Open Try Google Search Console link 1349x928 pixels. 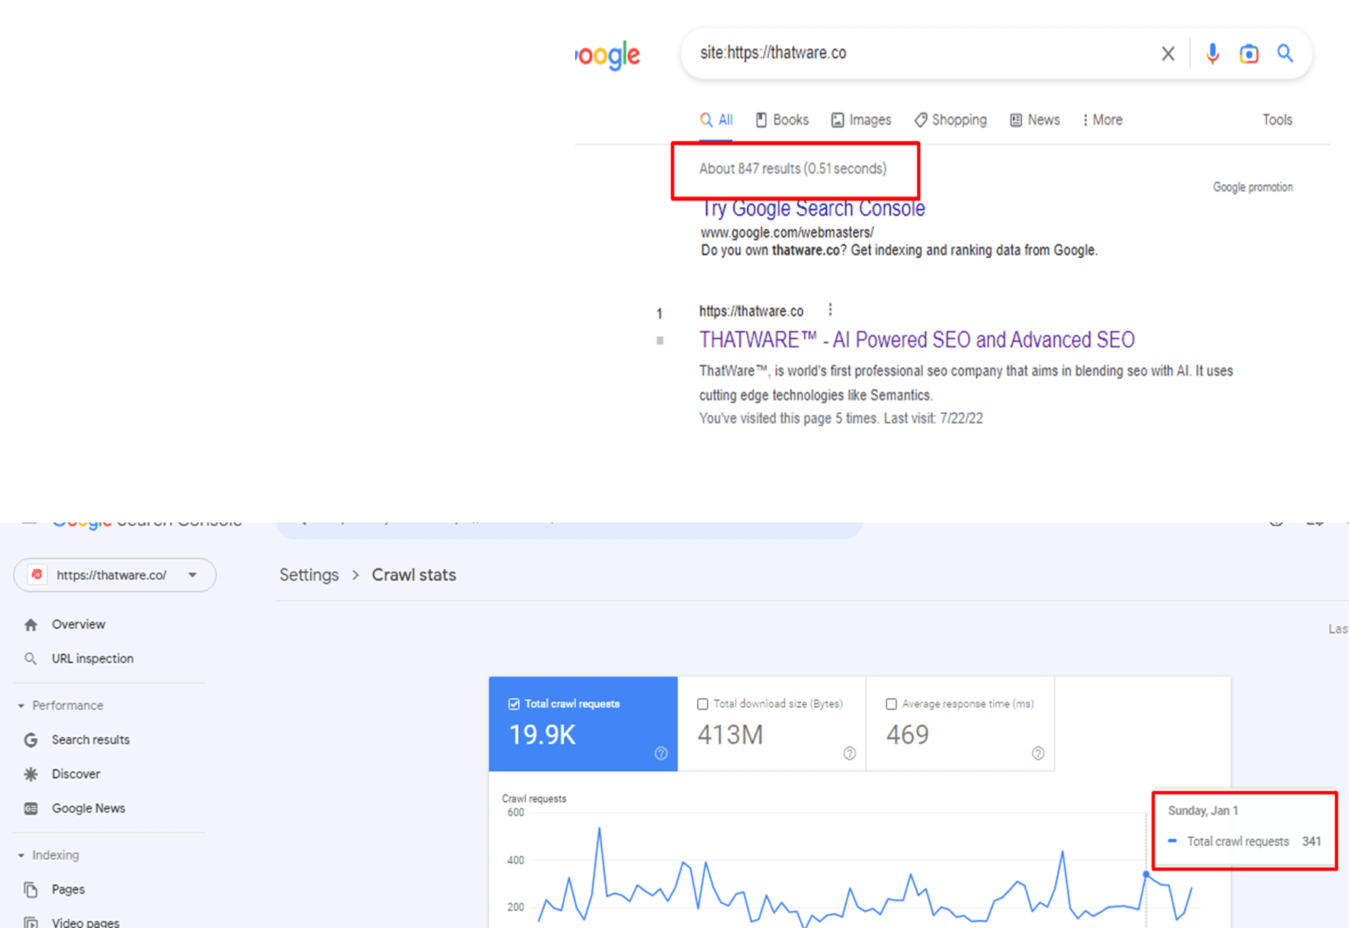point(813,208)
